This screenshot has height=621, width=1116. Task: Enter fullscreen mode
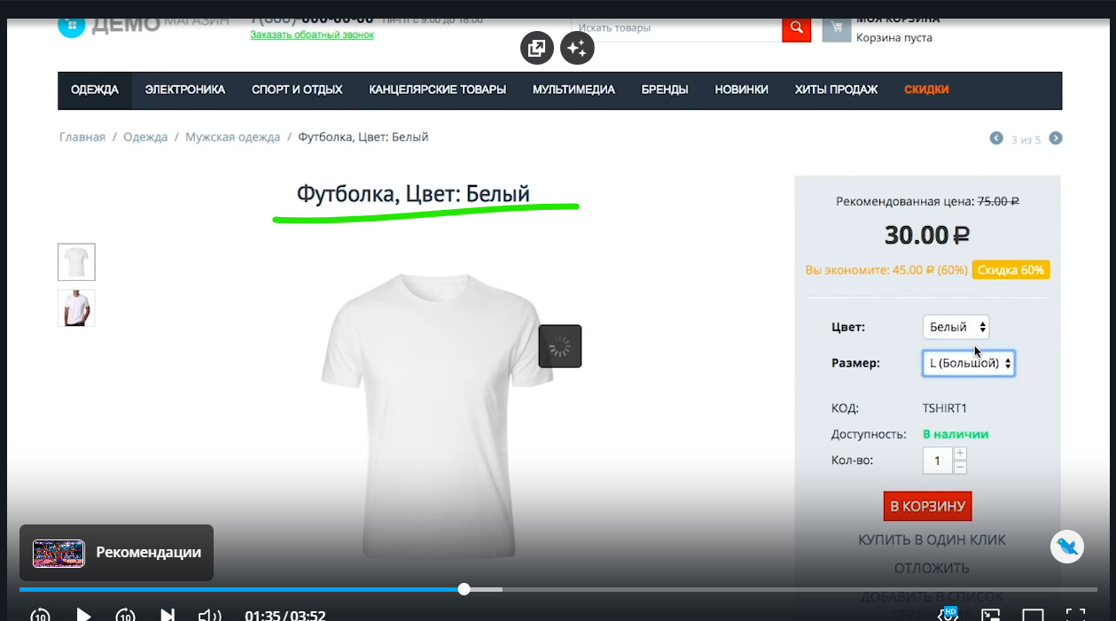(1075, 615)
